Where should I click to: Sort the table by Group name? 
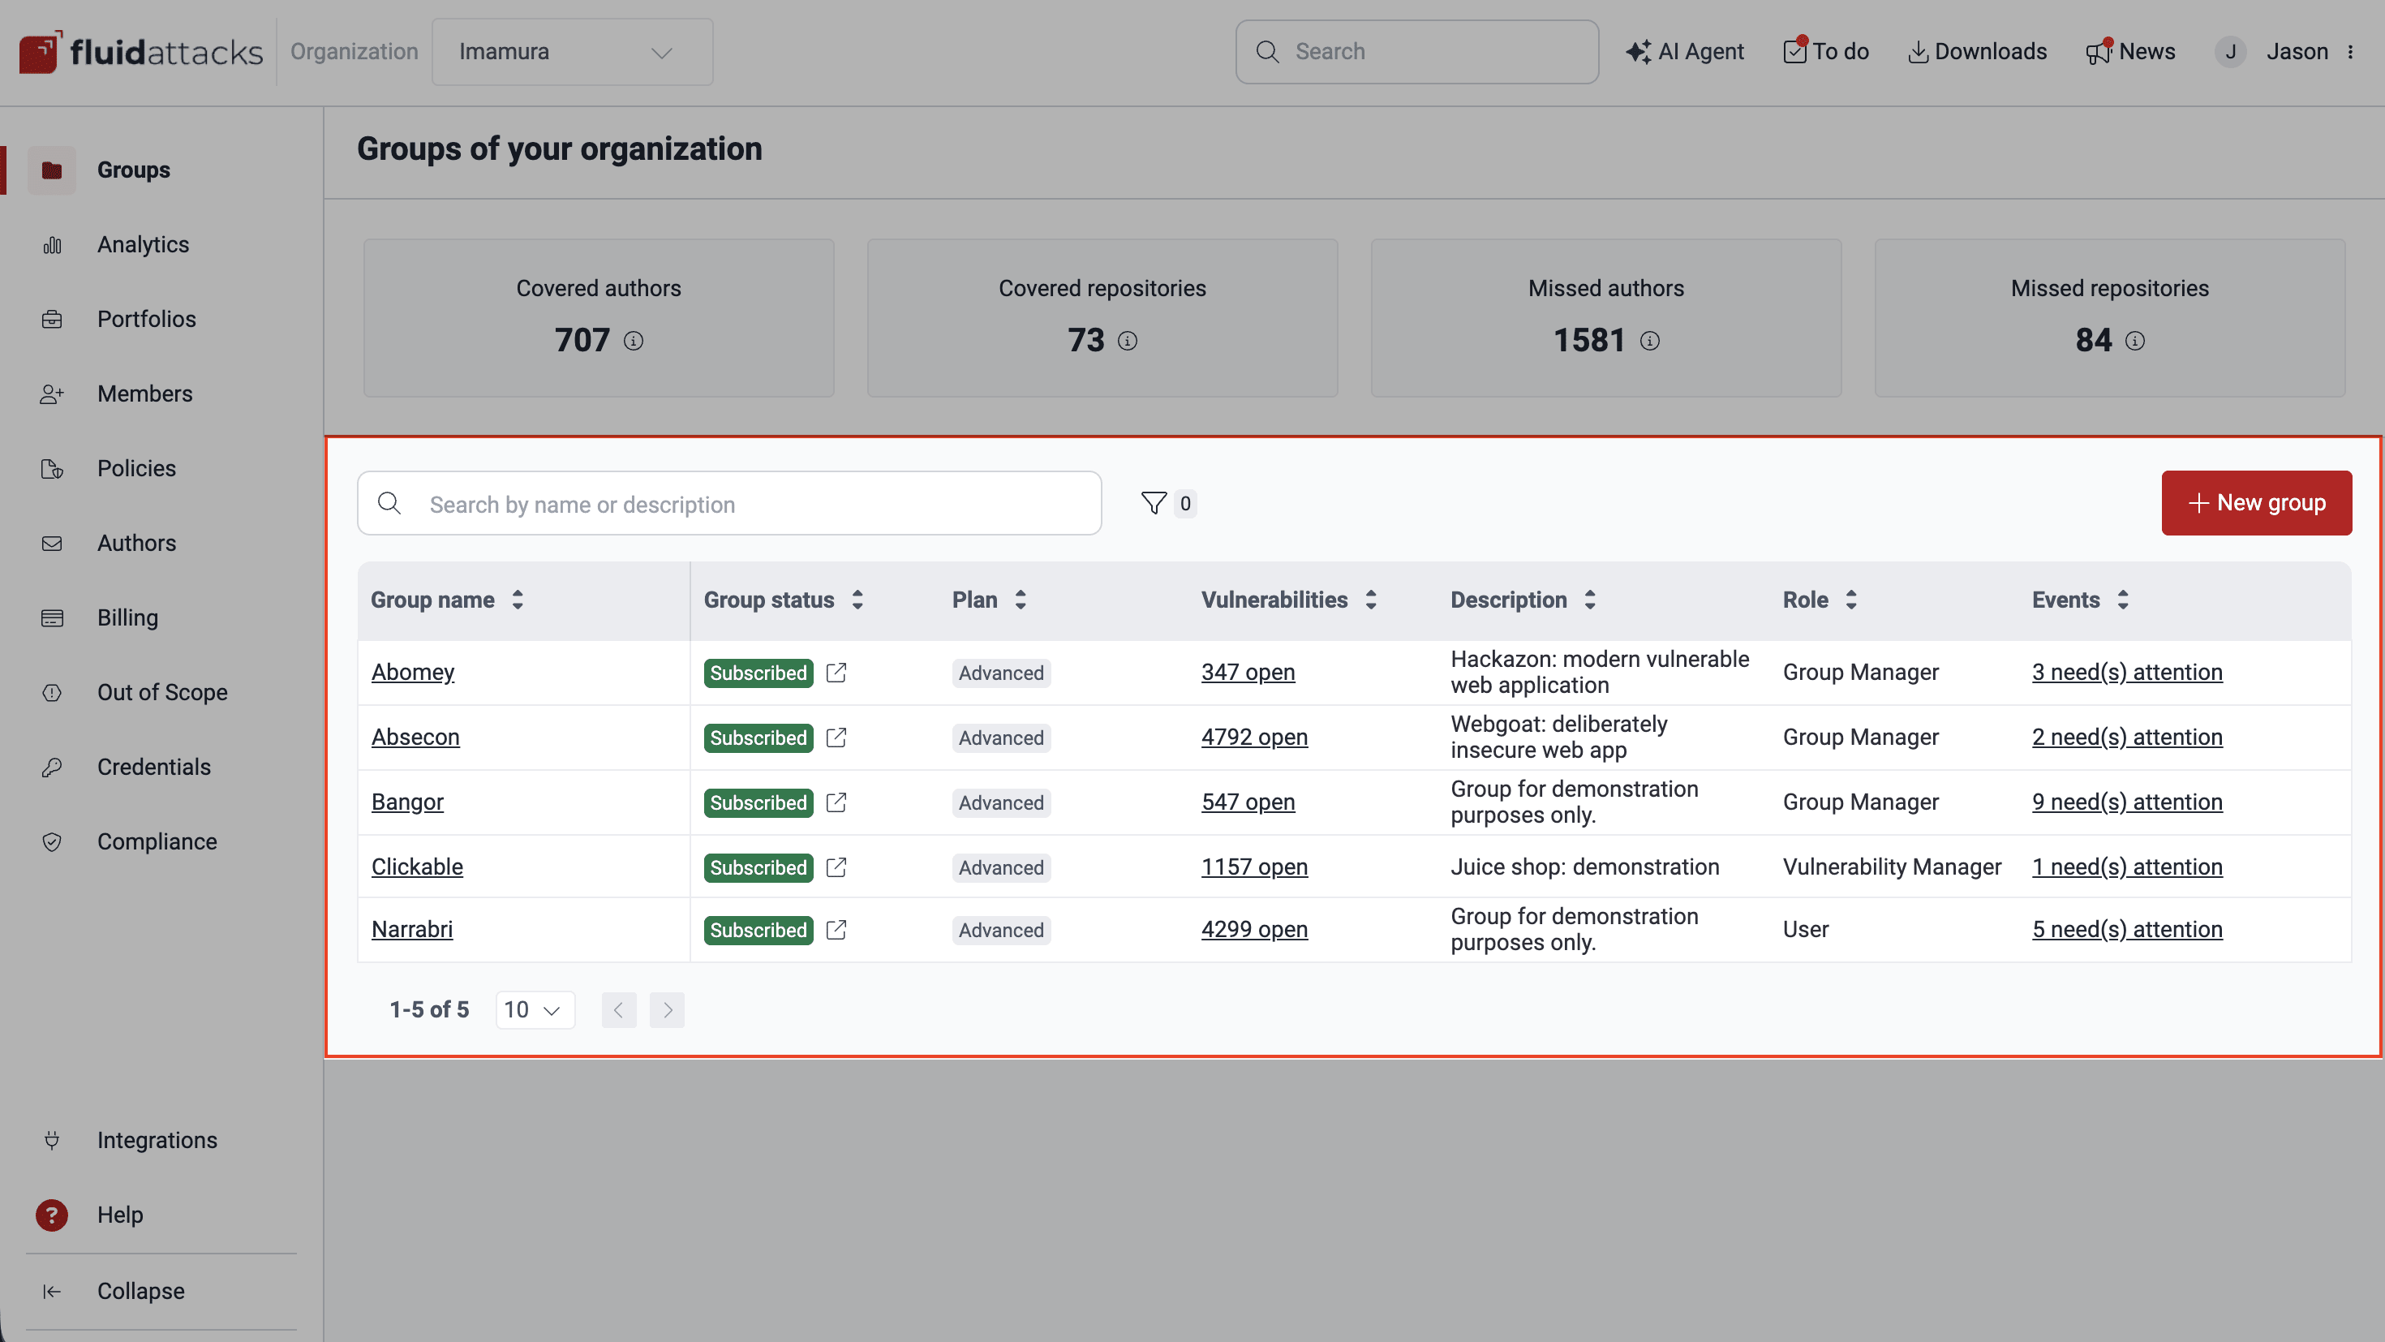coord(518,600)
